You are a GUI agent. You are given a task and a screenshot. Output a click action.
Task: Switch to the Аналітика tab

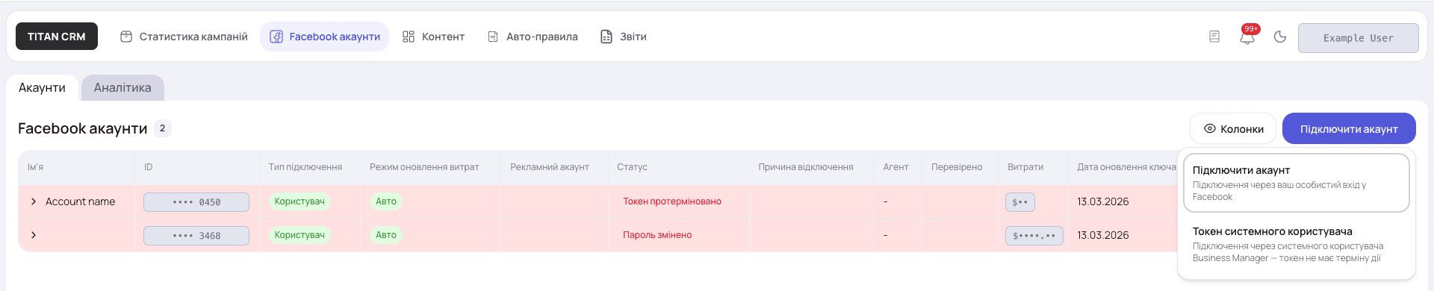tap(122, 87)
